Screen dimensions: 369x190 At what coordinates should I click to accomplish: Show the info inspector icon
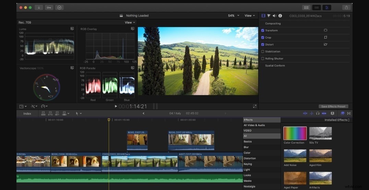click(280, 16)
